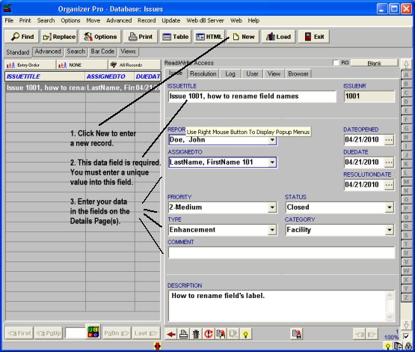Click the Replace toolbar button
This screenshot has height=352, width=415.
pos(59,37)
